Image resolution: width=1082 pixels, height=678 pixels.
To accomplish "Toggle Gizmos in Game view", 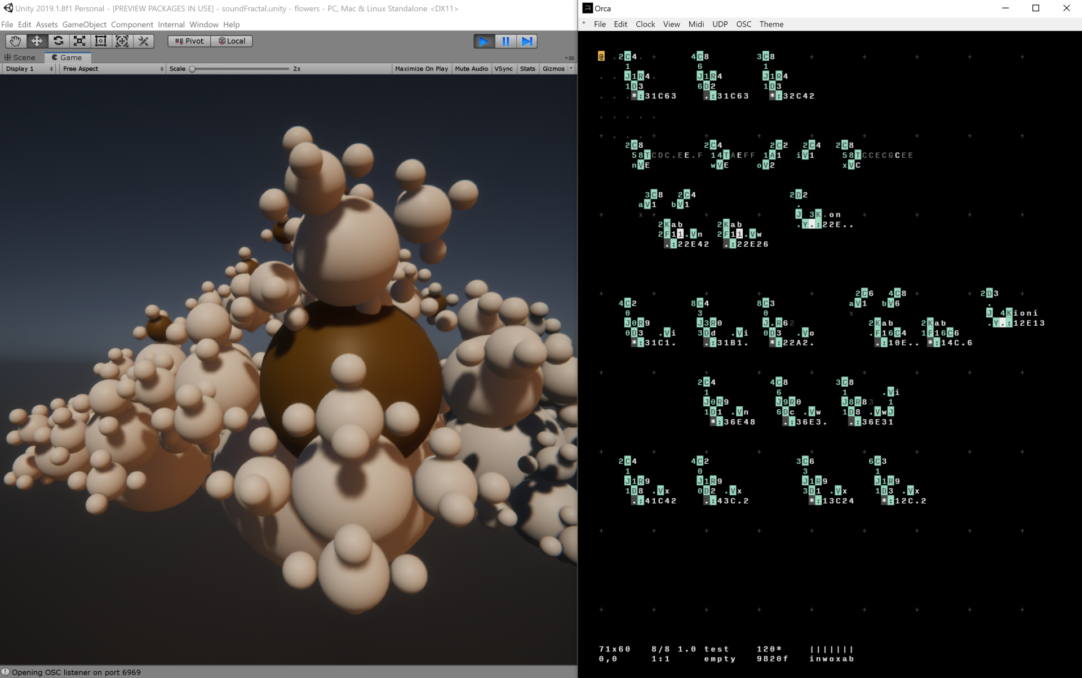I will pyautogui.click(x=553, y=69).
